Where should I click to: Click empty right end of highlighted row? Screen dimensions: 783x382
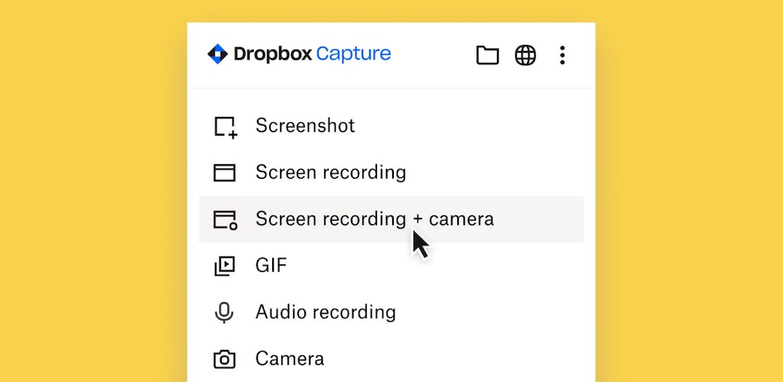tap(551, 219)
